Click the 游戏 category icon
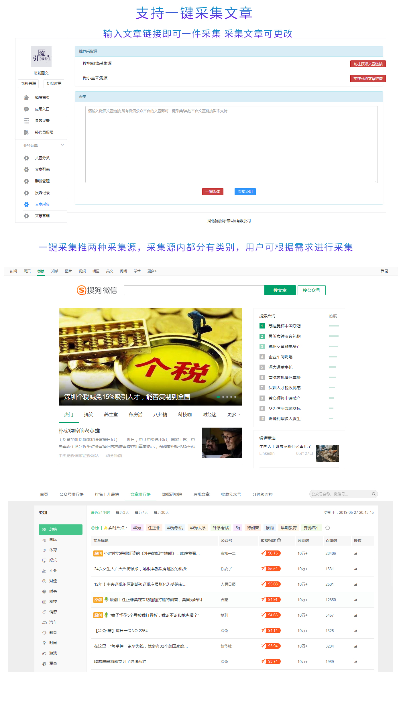This screenshot has width=401, height=716. [44, 653]
